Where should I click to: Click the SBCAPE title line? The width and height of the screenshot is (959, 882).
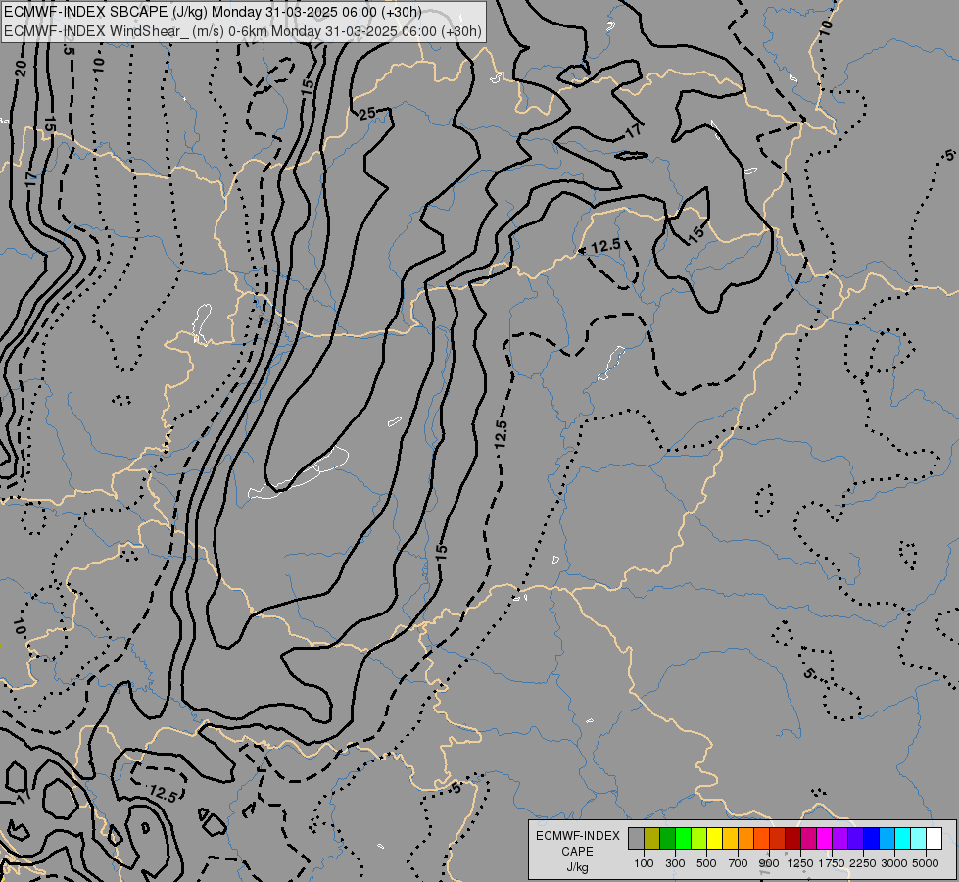click(x=213, y=12)
